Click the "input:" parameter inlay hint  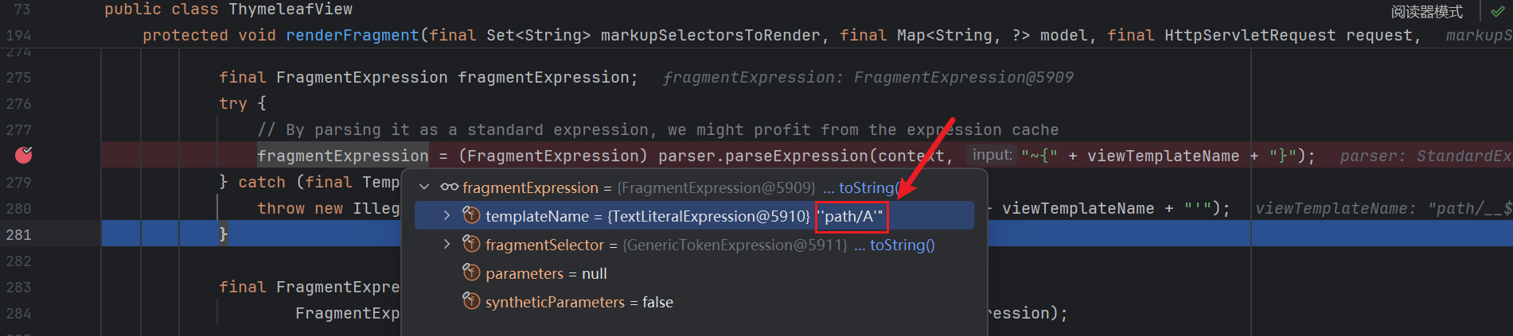click(x=992, y=155)
